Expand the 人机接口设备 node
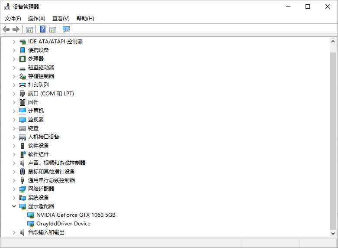Viewport: 338px width, 248px height. (x=14, y=137)
